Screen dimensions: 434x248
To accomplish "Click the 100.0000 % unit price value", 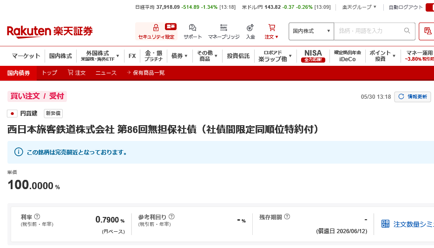I will (x=34, y=185).
